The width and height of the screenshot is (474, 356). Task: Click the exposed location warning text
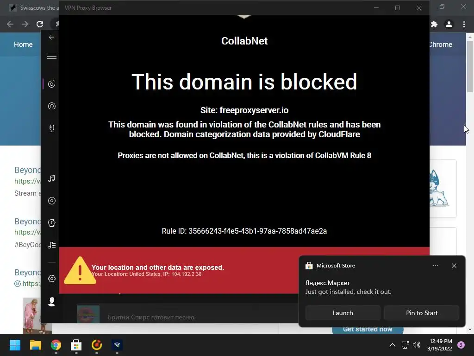click(x=158, y=267)
